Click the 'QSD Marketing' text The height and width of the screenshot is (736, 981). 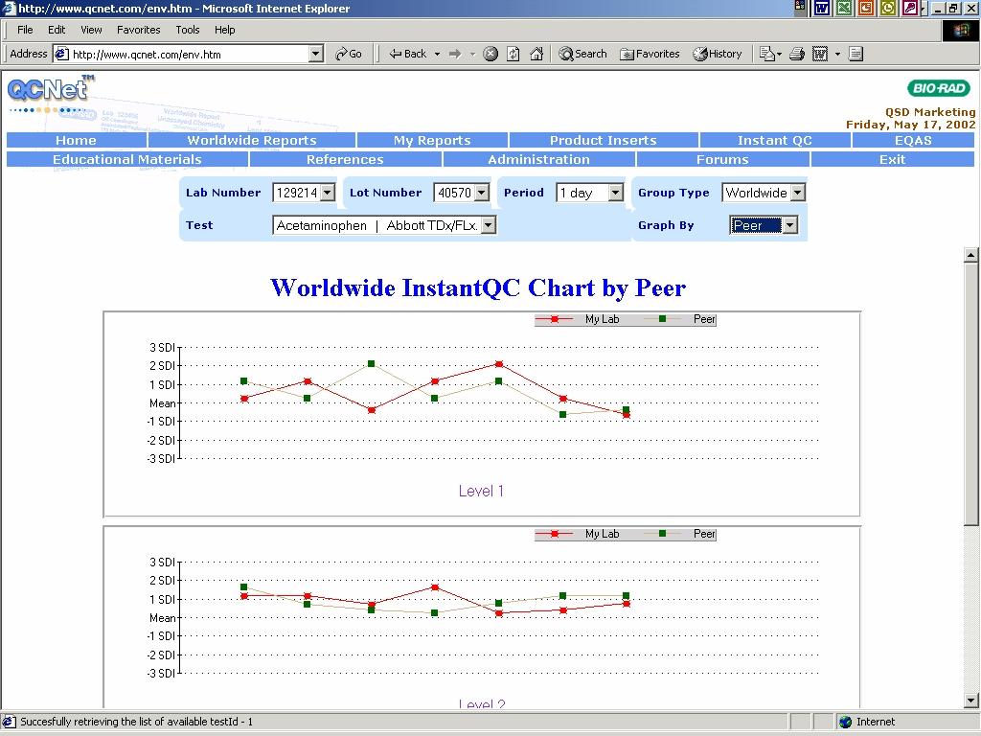pyautogui.click(x=930, y=112)
